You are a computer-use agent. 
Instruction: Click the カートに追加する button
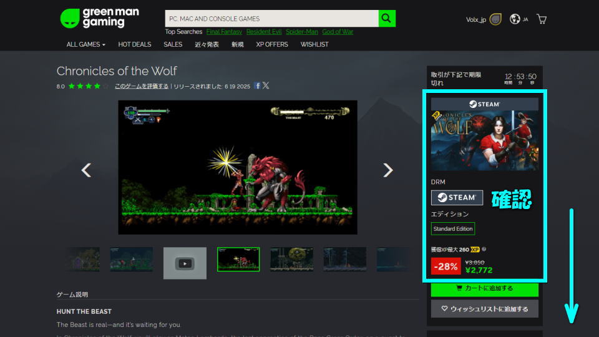(x=484, y=288)
